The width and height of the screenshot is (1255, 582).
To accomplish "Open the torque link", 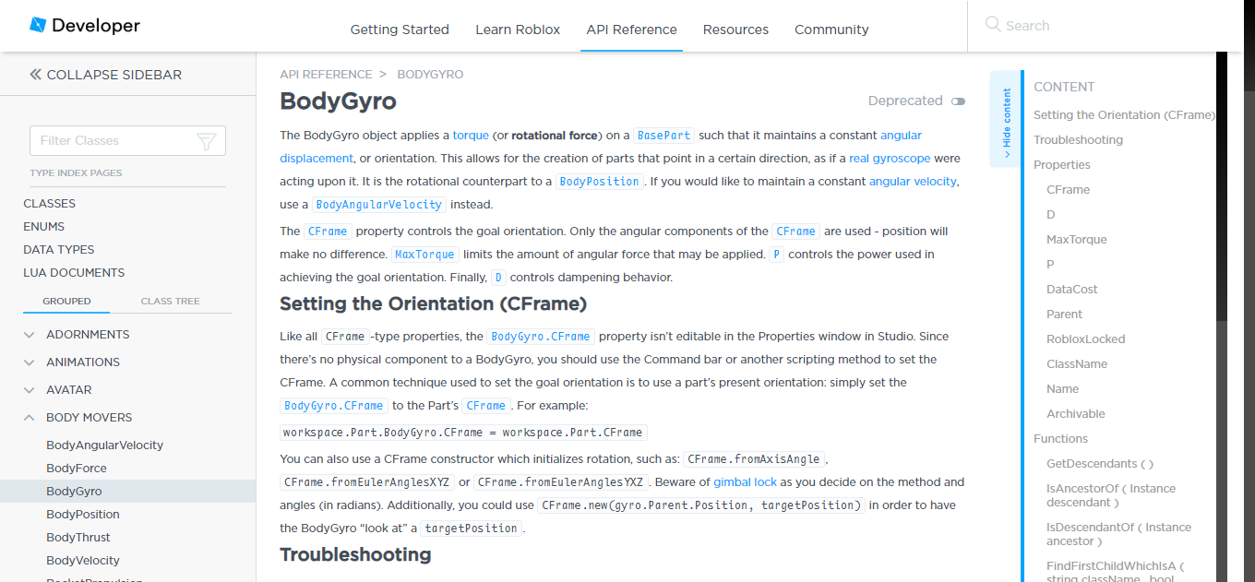I will [471, 136].
